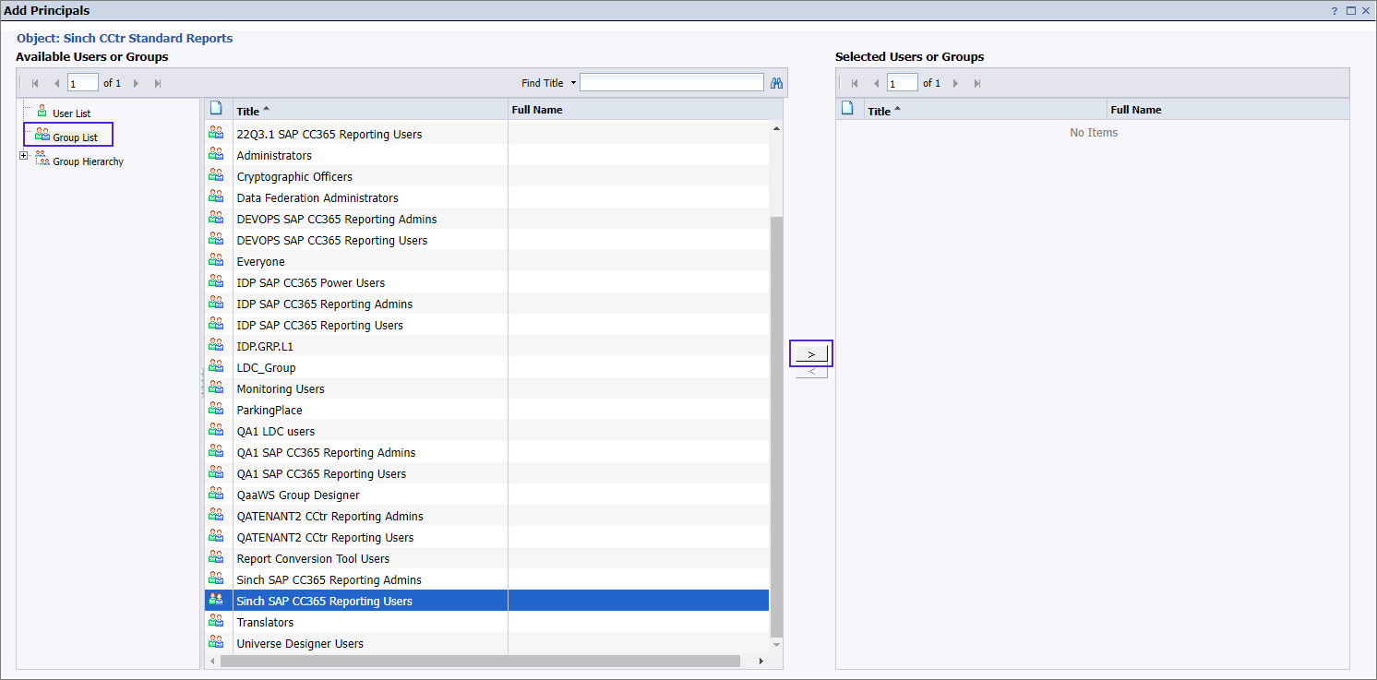This screenshot has height=680, width=1377.
Task: Go to last page in Selected list
Action: [977, 83]
